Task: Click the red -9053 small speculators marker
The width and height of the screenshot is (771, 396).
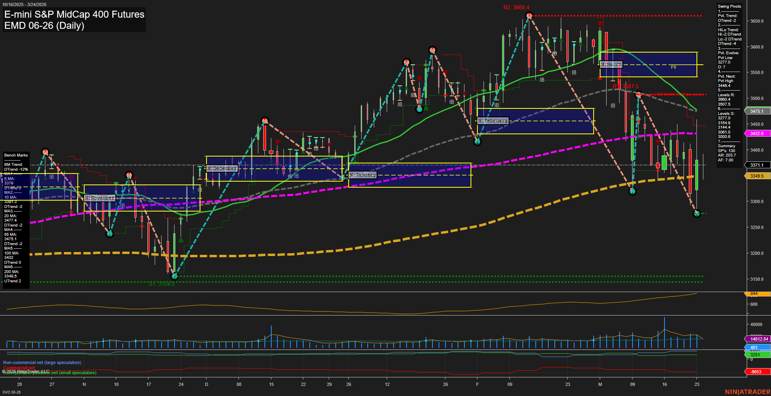Action: pos(756,371)
